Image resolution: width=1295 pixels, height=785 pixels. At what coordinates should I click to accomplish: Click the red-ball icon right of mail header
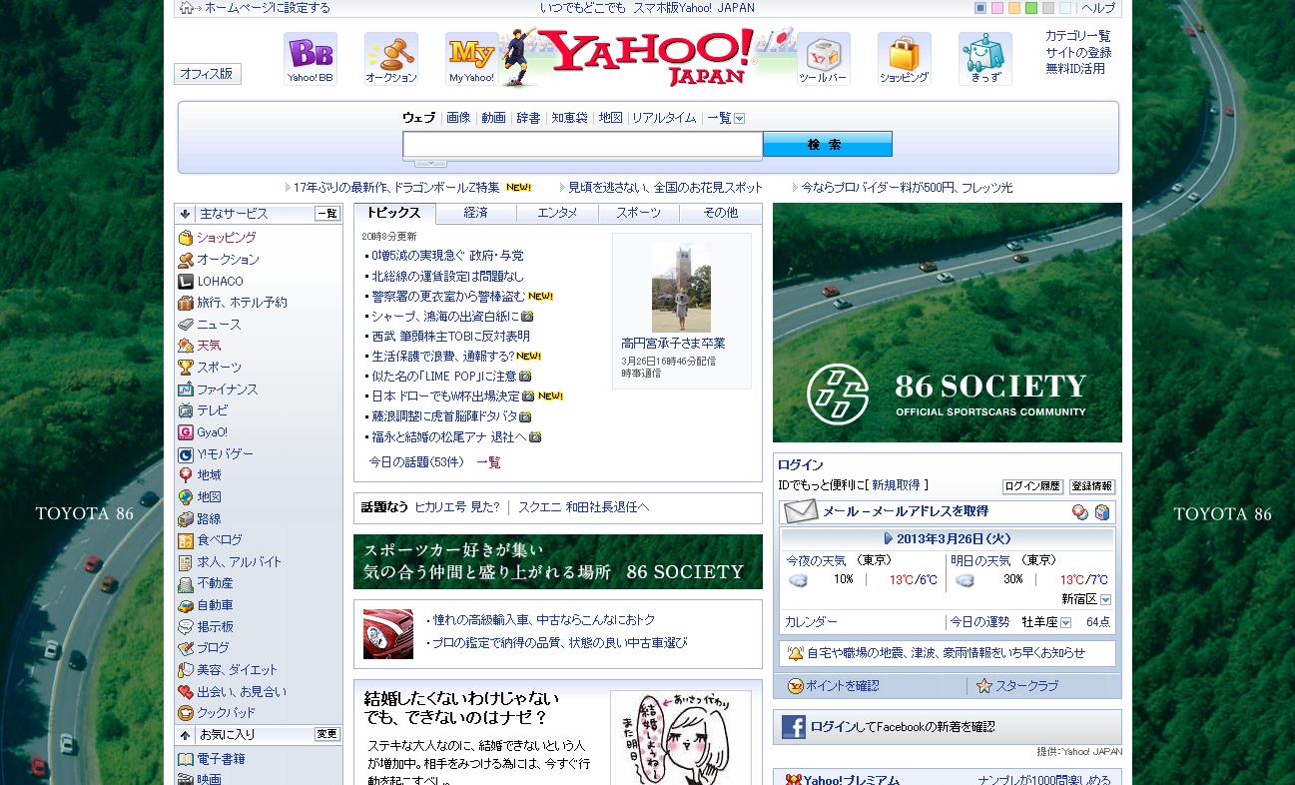point(1080,512)
